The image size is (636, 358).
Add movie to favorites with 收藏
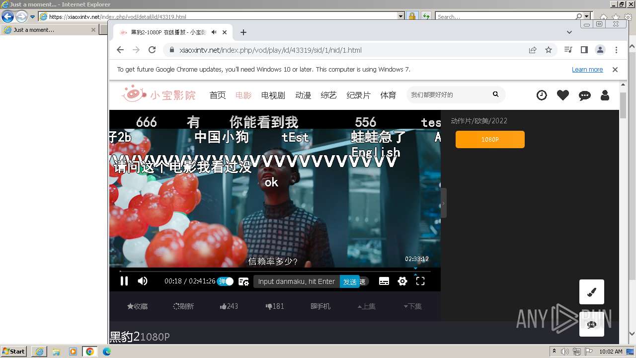(x=138, y=306)
